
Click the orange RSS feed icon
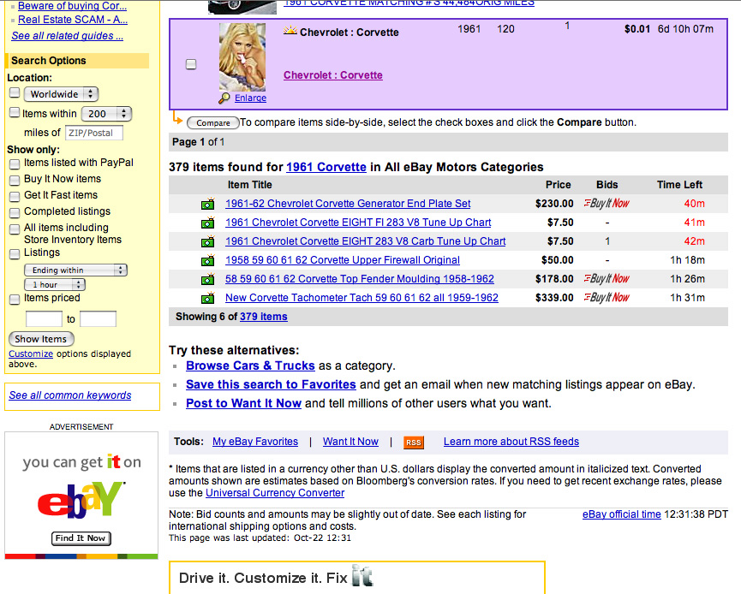(414, 443)
